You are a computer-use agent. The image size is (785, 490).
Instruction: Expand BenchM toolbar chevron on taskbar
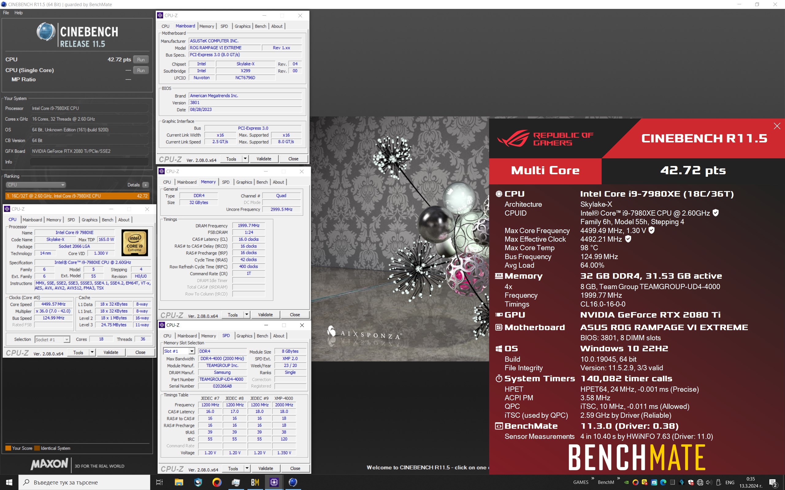click(x=618, y=478)
